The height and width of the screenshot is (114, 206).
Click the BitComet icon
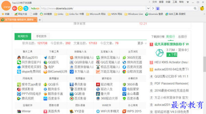click(45, 72)
